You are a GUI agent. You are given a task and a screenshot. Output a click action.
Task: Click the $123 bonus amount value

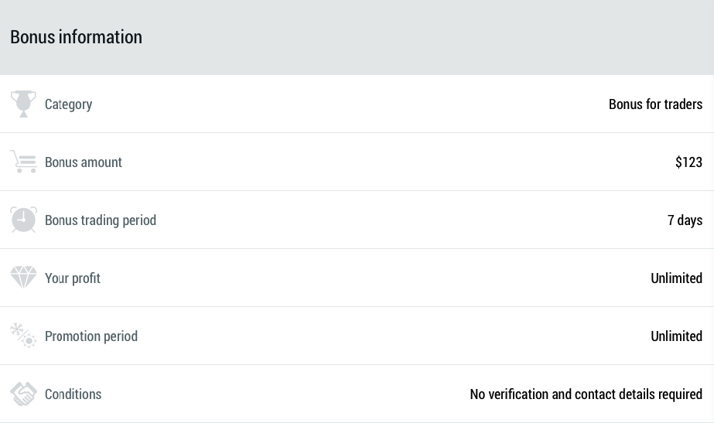(688, 162)
